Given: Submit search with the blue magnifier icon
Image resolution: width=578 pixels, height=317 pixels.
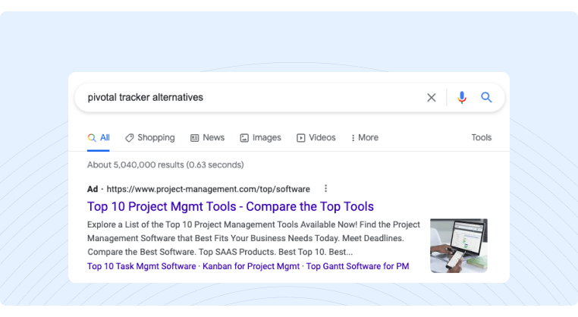Looking at the screenshot, I should pyautogui.click(x=486, y=97).
